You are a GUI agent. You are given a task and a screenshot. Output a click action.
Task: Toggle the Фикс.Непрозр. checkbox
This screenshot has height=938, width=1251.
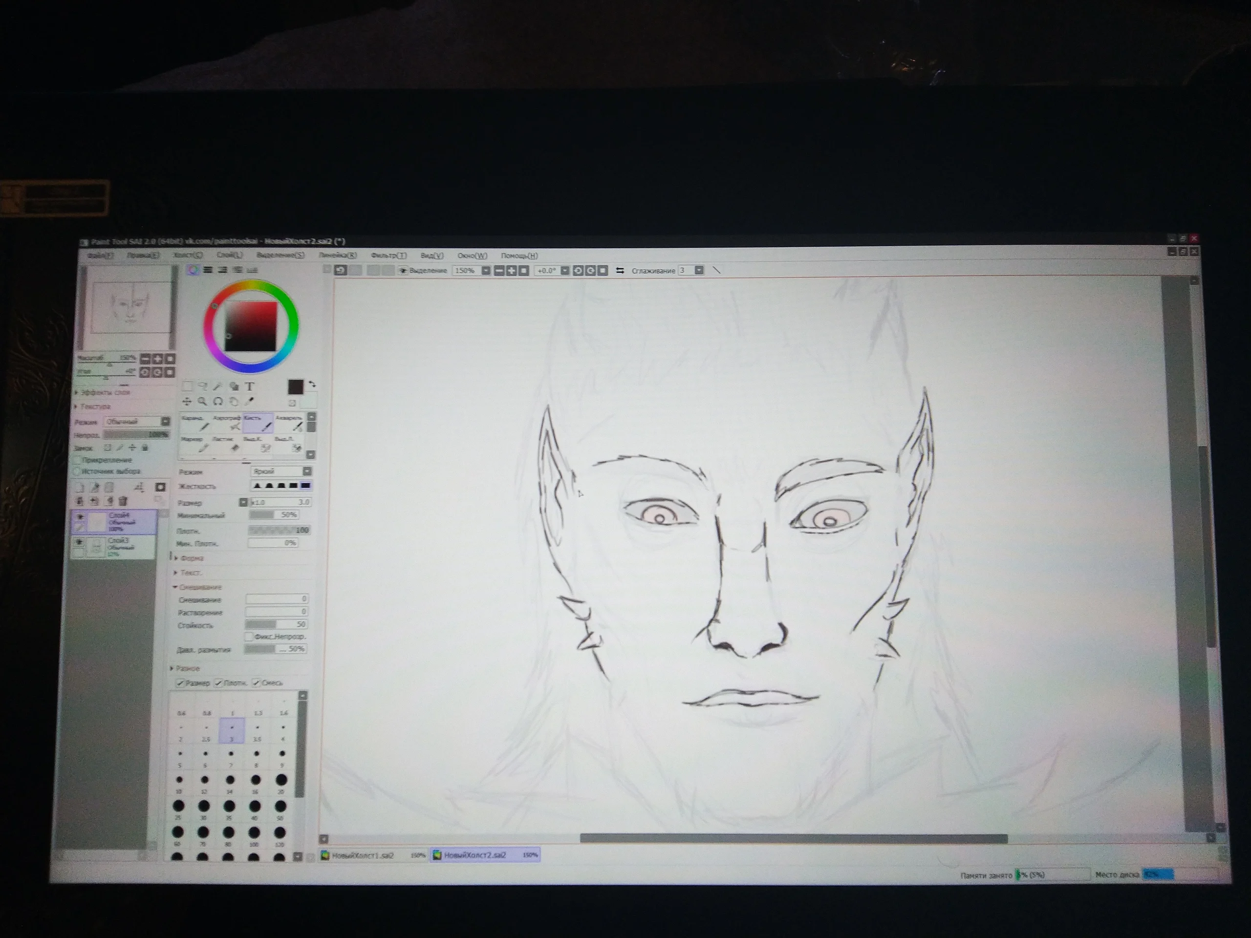click(x=248, y=637)
